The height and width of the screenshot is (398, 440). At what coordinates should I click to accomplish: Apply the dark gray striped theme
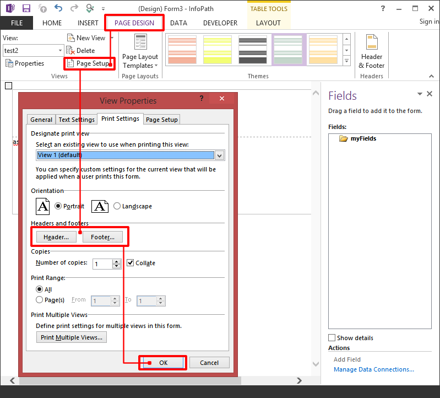253,50
